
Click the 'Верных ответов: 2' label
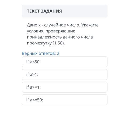click(40, 53)
